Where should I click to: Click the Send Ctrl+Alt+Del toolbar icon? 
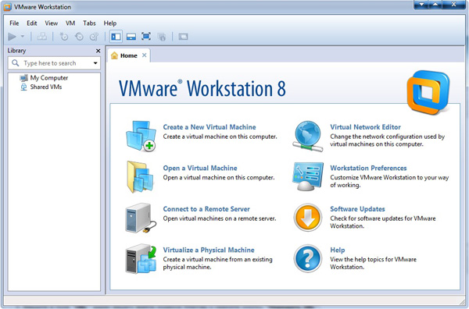pos(42,37)
